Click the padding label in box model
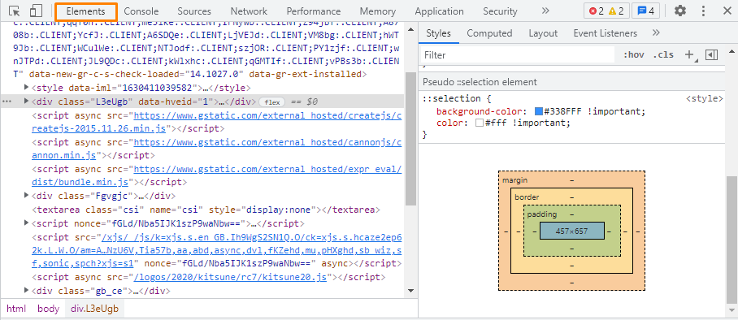 pyautogui.click(x=542, y=214)
